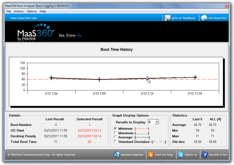Enable the Standard Deviation checkbox

[x=115, y=142]
